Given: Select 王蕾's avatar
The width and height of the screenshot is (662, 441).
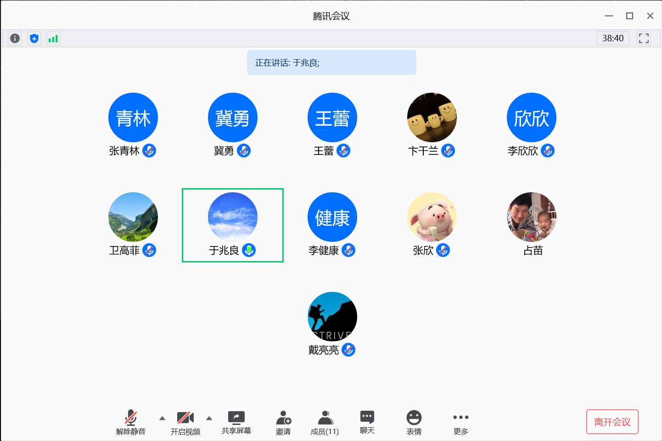Looking at the screenshot, I should (332, 117).
